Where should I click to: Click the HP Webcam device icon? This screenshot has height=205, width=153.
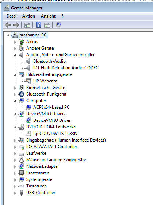tap(28, 81)
